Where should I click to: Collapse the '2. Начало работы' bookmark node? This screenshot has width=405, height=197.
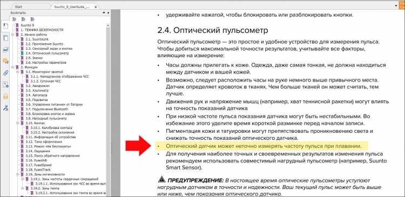13,35
